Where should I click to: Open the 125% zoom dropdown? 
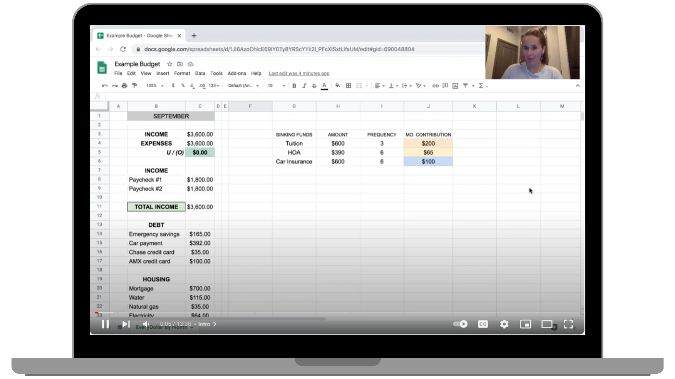[155, 86]
